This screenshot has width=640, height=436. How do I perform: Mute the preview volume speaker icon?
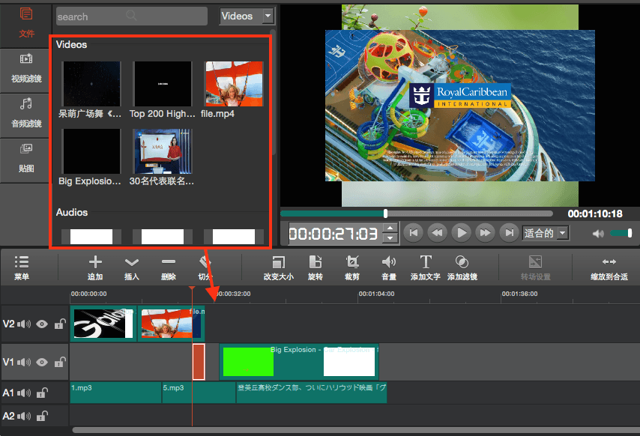pos(598,233)
